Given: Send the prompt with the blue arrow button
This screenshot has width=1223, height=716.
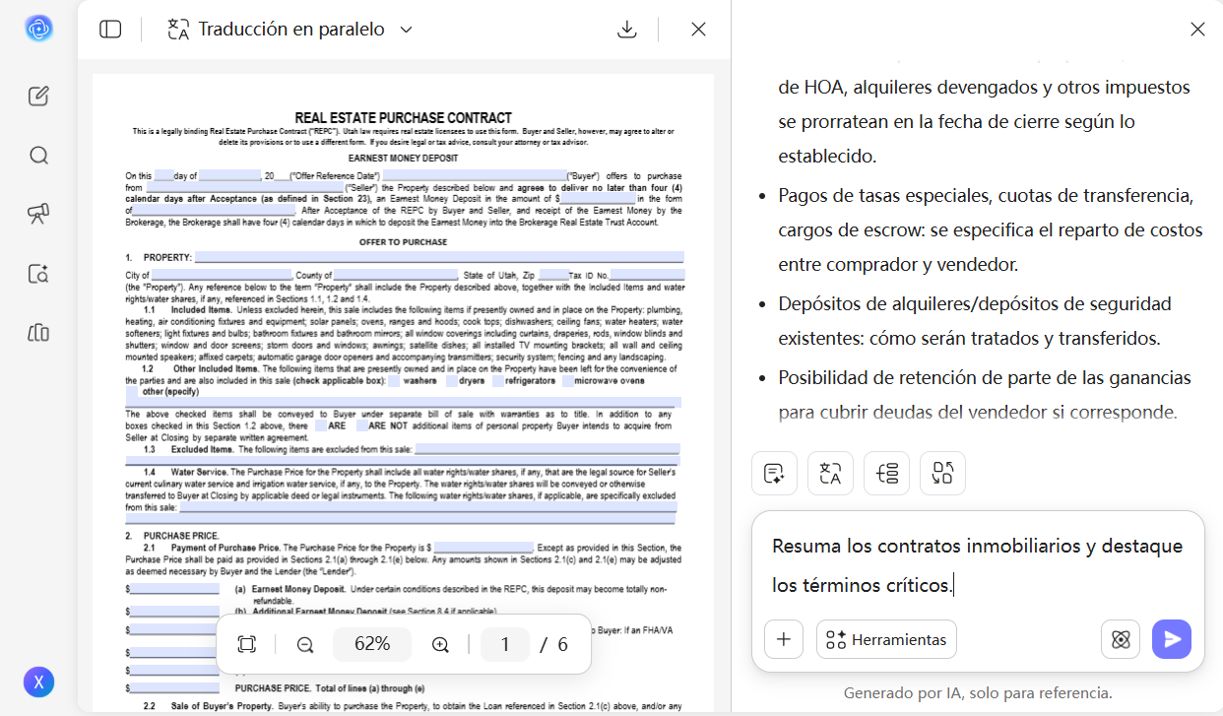Looking at the screenshot, I should coord(1172,639).
